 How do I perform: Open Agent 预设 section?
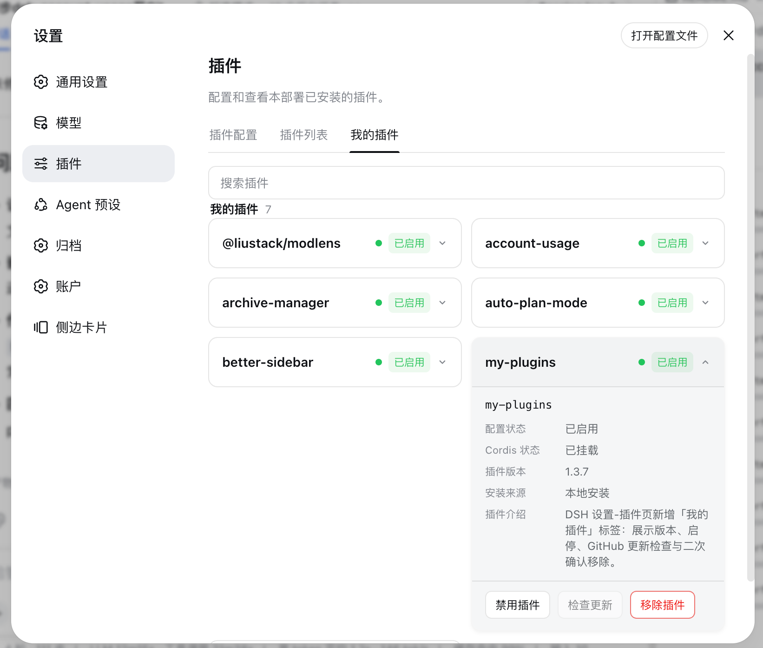pos(99,205)
